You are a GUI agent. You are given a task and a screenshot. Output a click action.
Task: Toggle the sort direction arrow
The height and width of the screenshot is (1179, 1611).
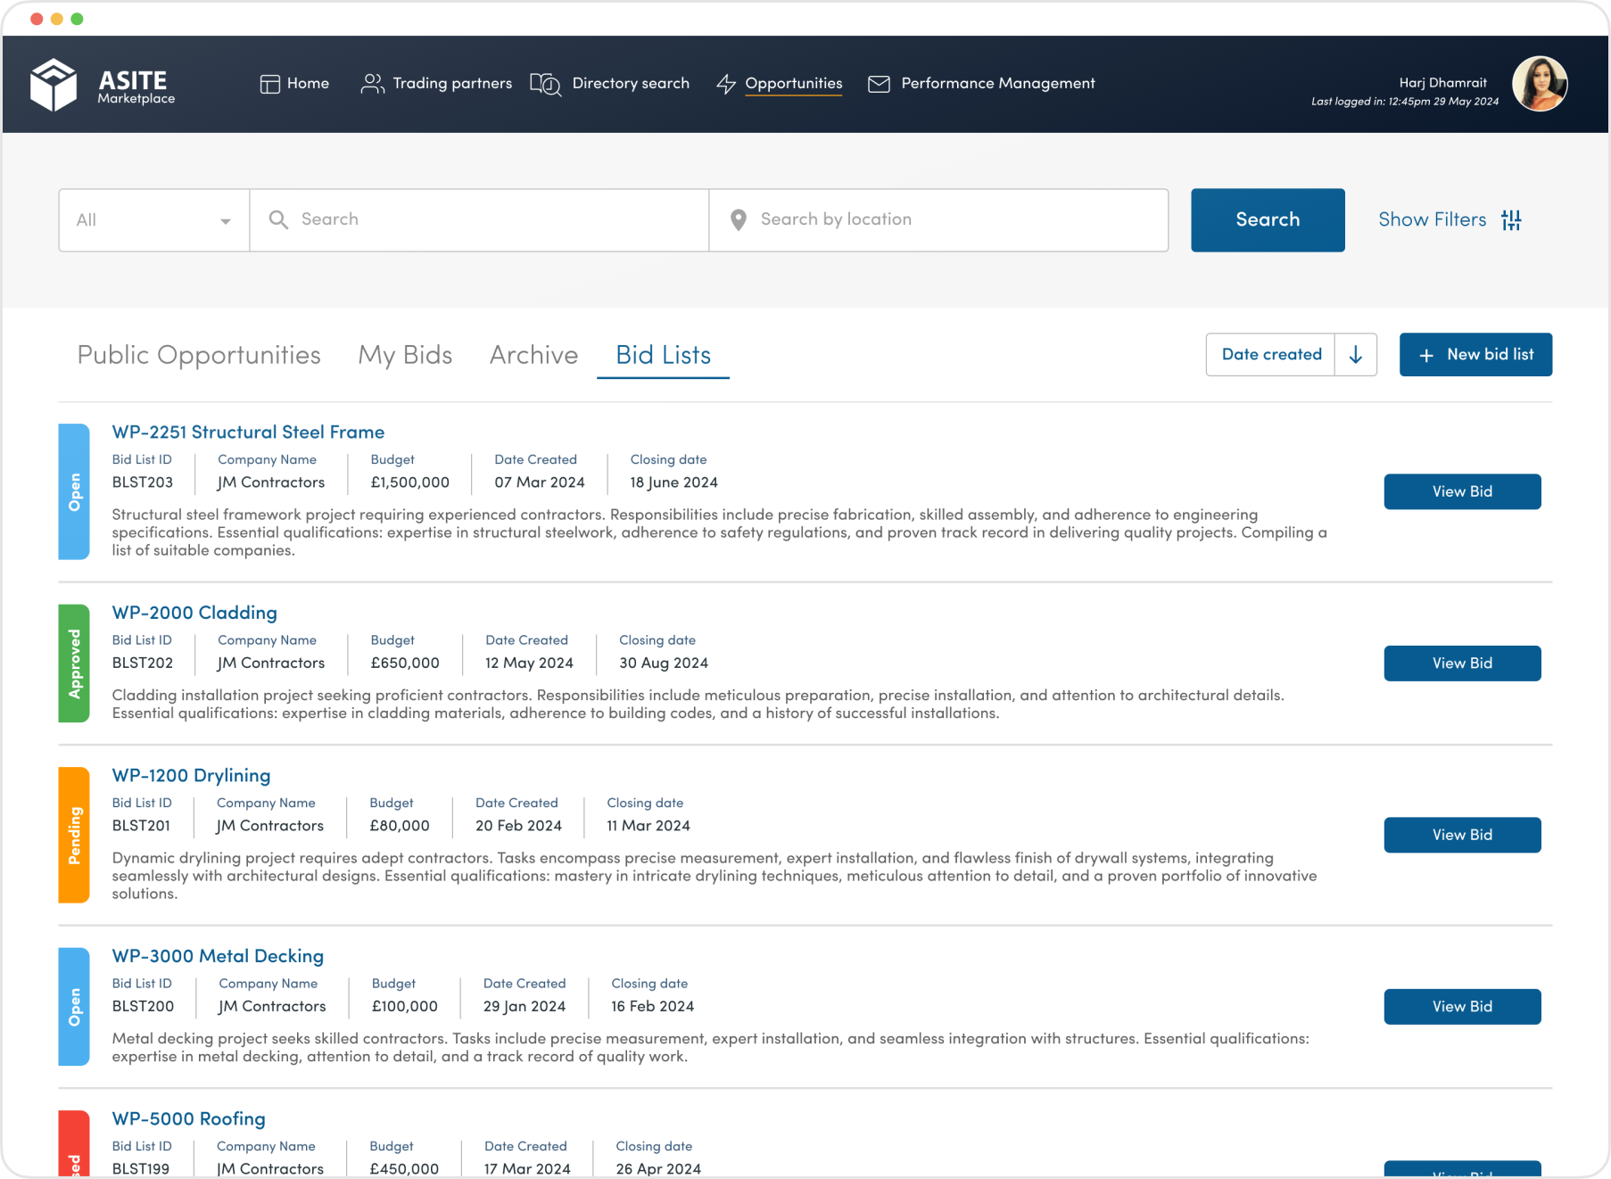click(1355, 354)
